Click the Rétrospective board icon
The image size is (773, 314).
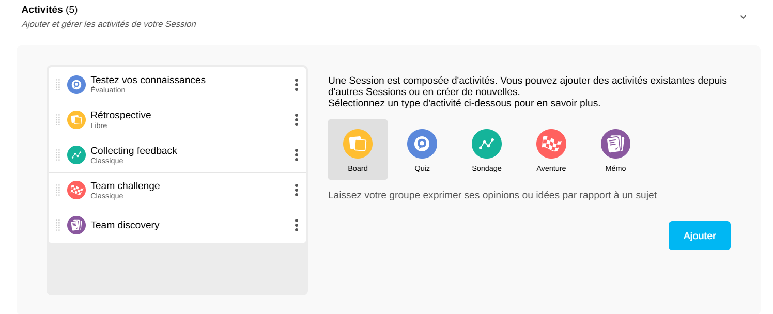tap(76, 120)
